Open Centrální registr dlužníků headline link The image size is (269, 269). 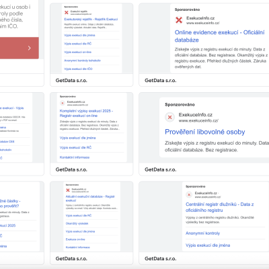(219, 207)
